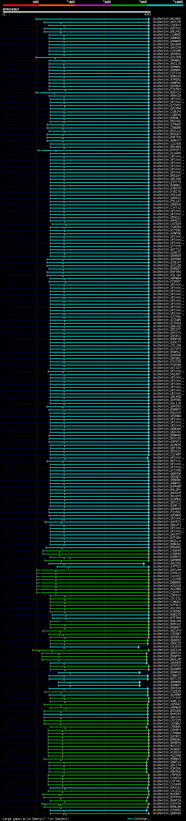Click UniRef100_A7P7D3 hit name

tap(167, 566)
